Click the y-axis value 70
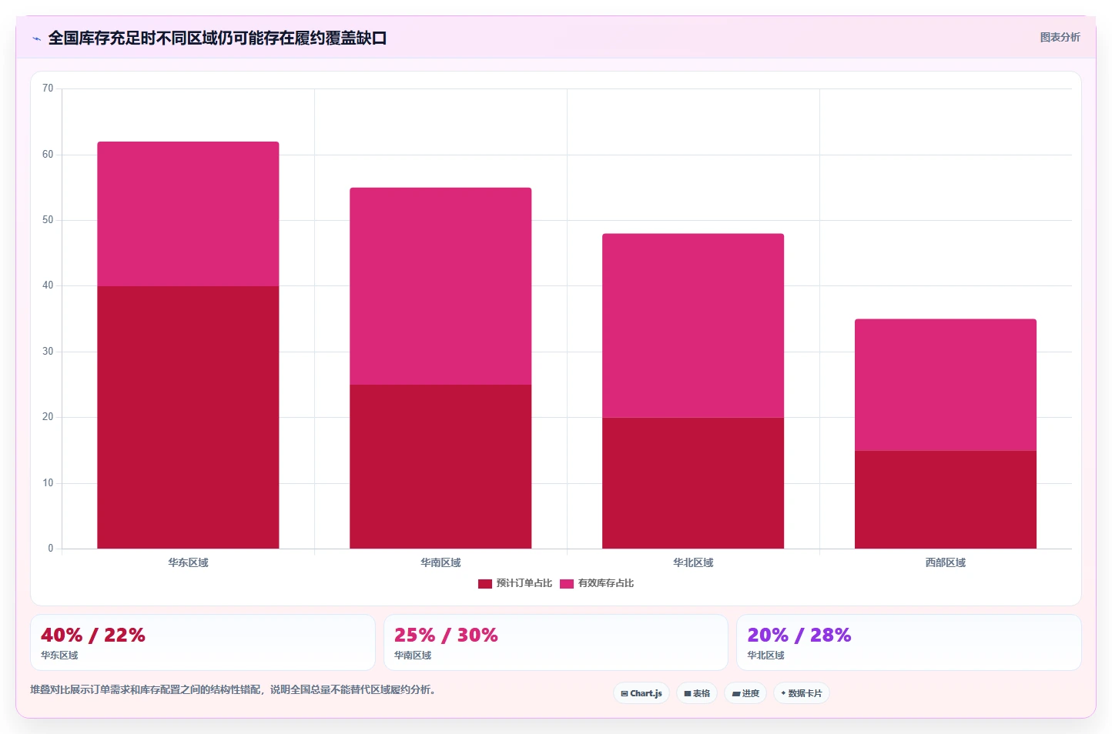 coord(48,88)
